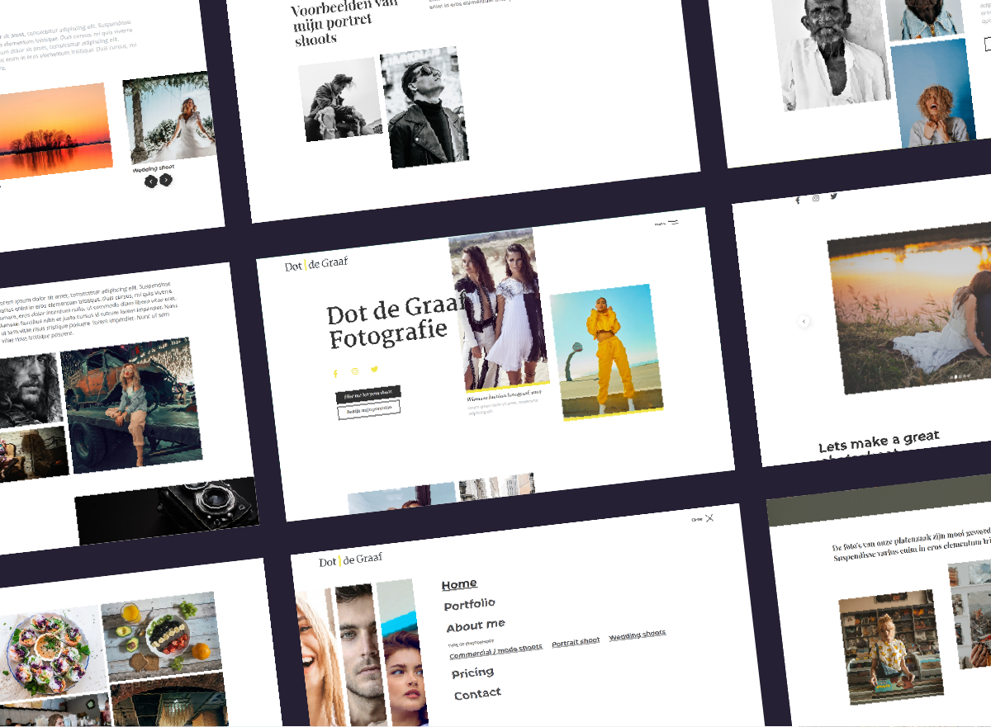Select Home in the navigation menu
Screen dimensions: 991x727
[x=459, y=584]
